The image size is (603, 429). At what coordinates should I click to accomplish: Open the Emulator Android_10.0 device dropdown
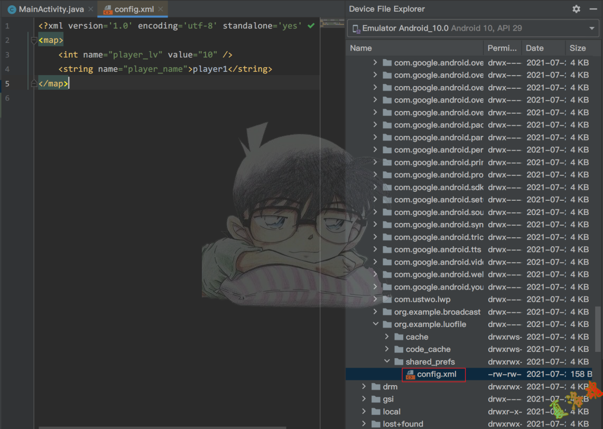[x=591, y=29]
